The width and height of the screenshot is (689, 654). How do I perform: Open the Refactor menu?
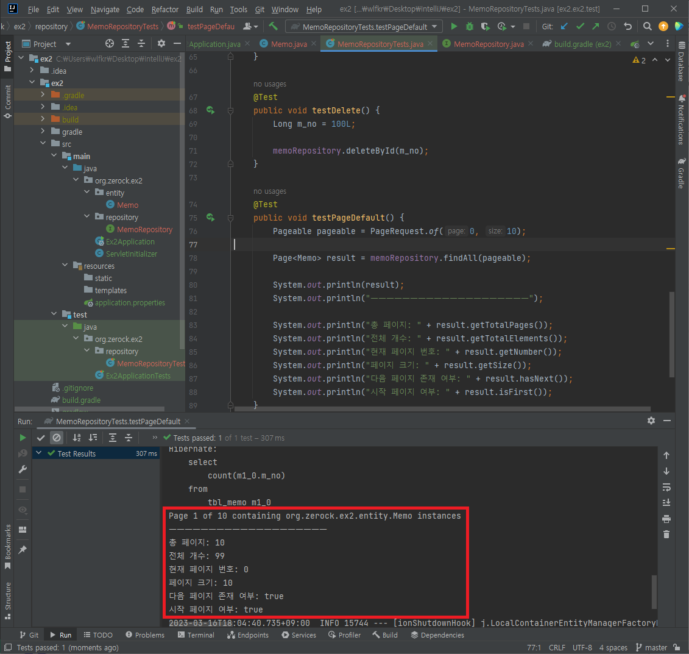[x=164, y=9]
